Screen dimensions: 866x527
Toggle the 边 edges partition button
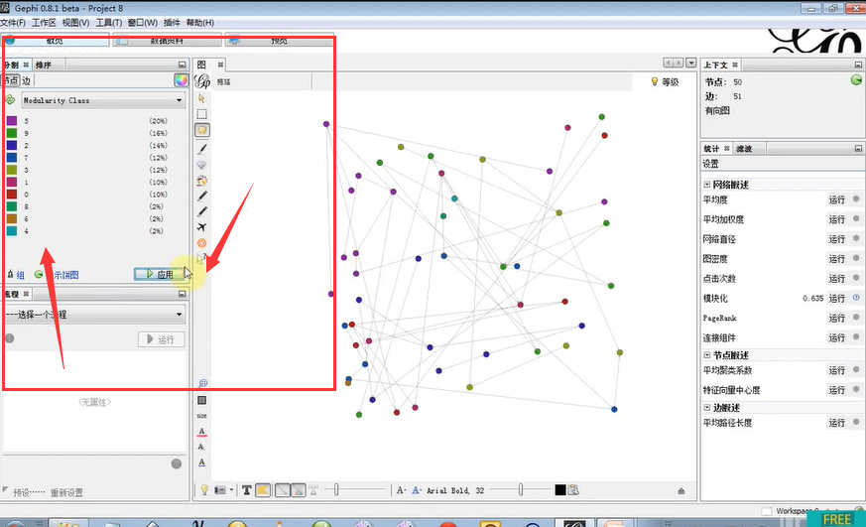point(26,80)
